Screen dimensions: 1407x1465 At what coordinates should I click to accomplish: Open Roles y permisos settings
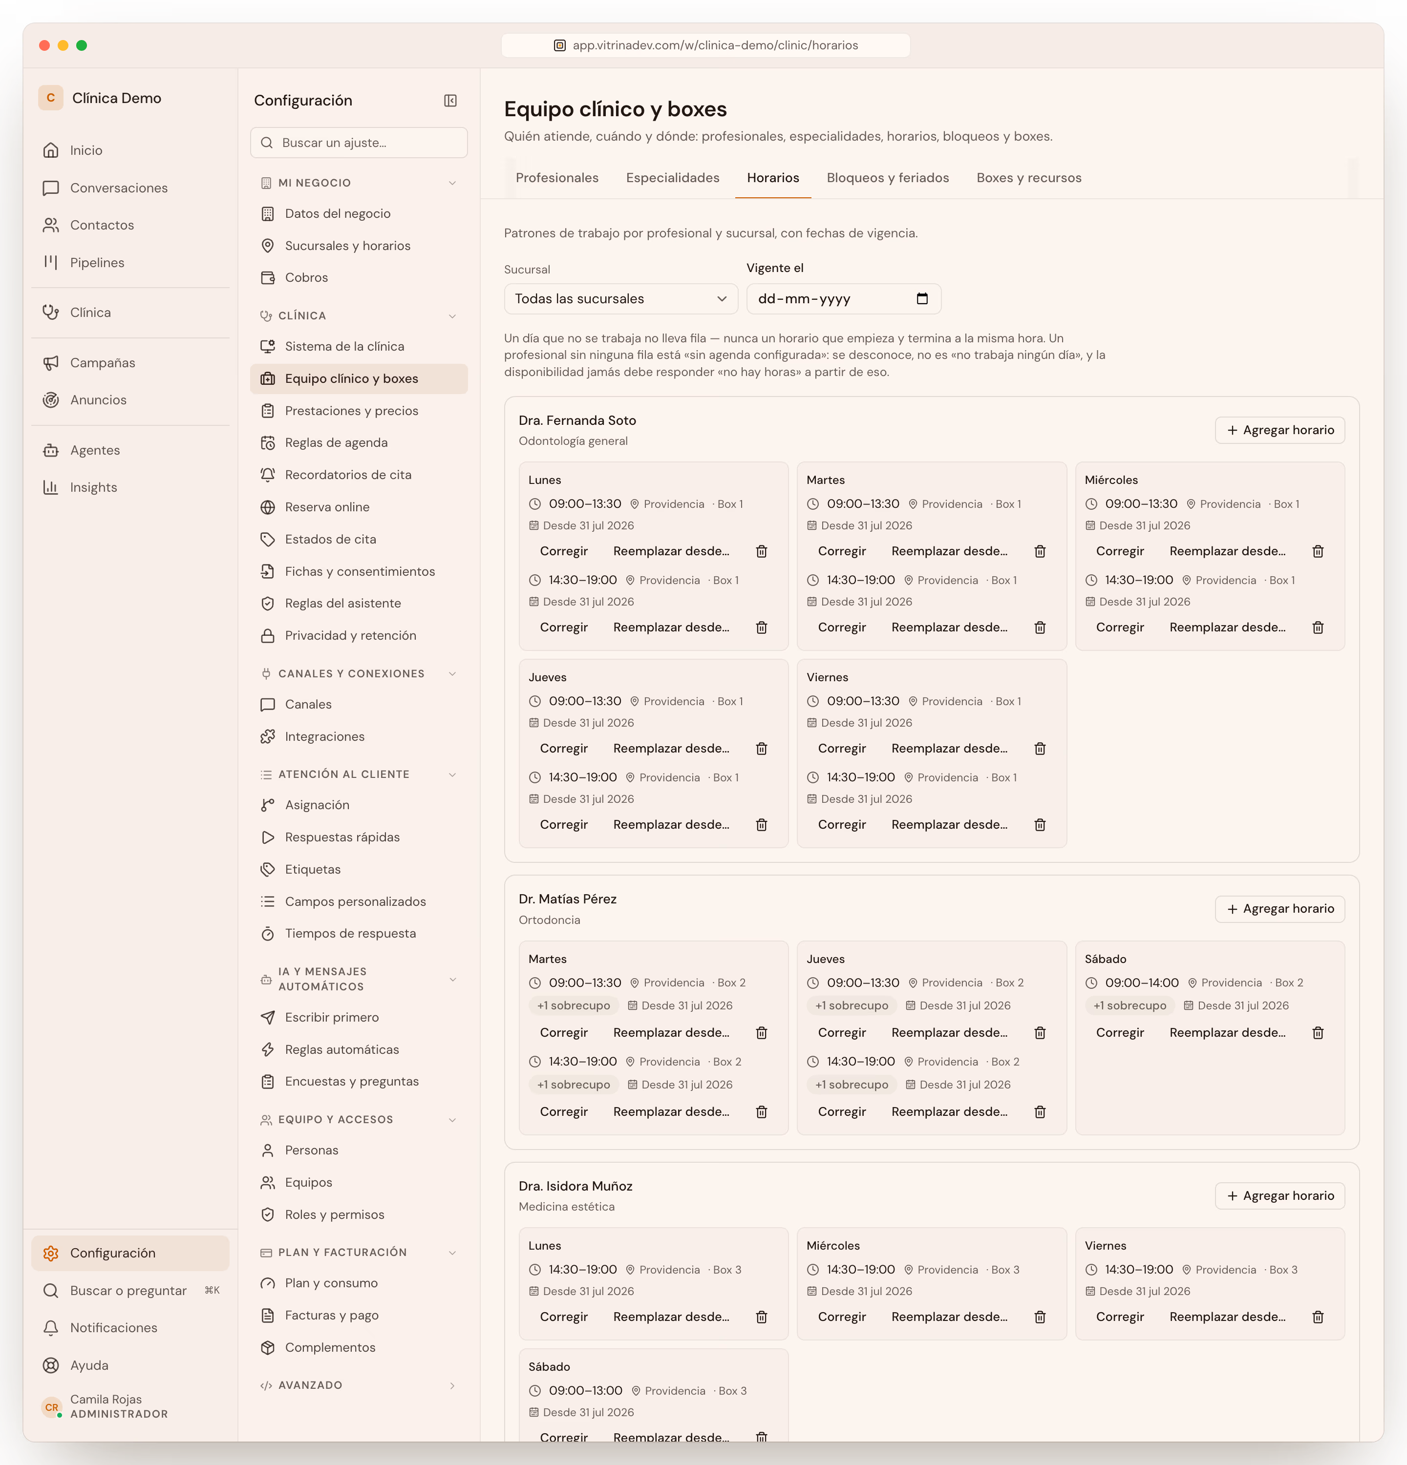359,1215
